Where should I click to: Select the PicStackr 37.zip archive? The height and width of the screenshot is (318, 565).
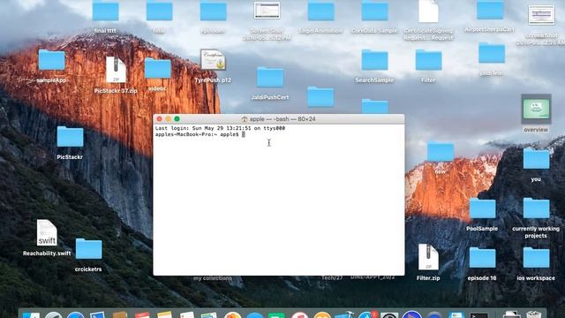click(x=116, y=70)
